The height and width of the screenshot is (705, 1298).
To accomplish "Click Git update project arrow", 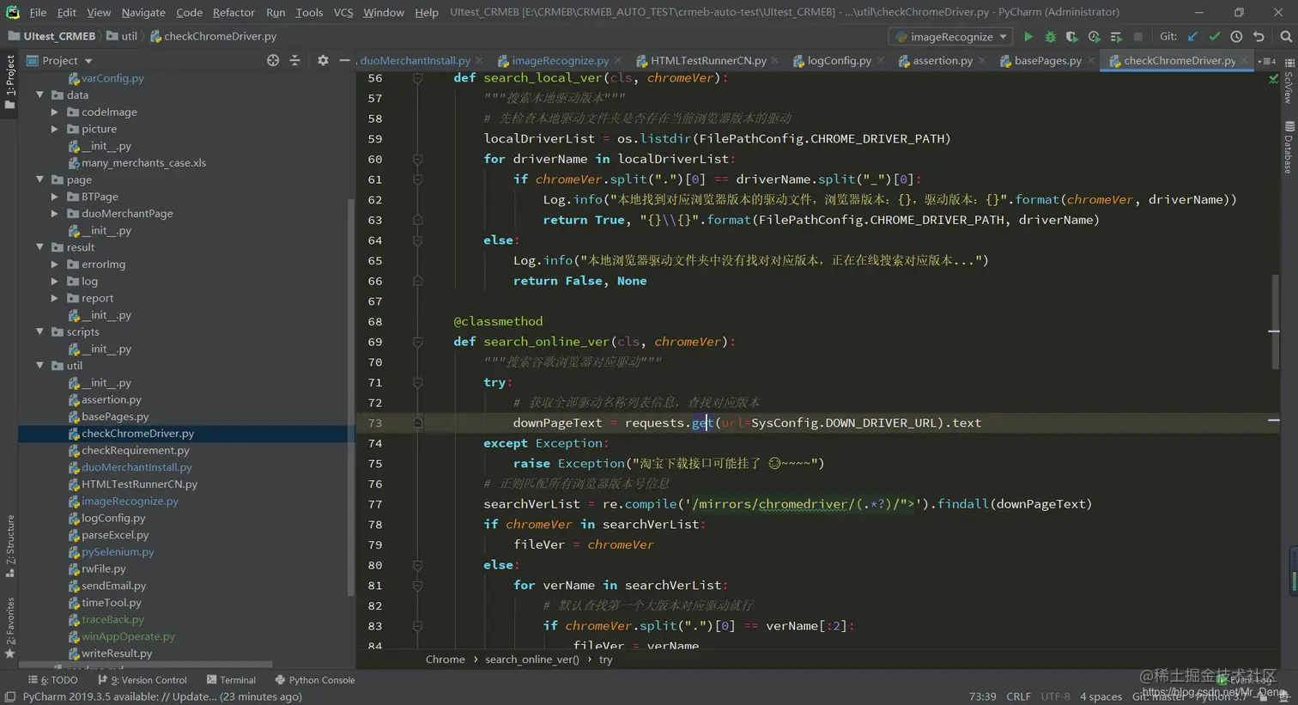I will pos(1192,37).
